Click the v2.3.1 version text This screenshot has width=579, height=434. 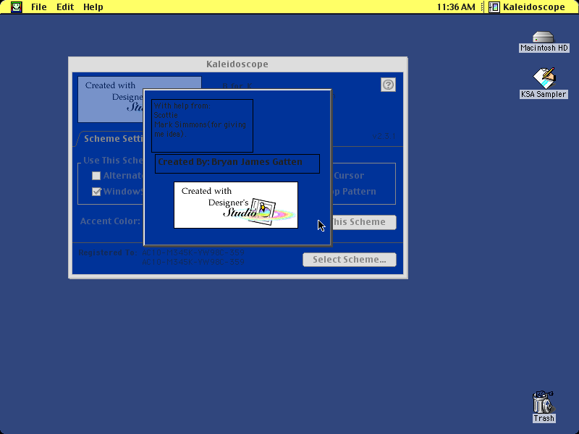pyautogui.click(x=384, y=136)
